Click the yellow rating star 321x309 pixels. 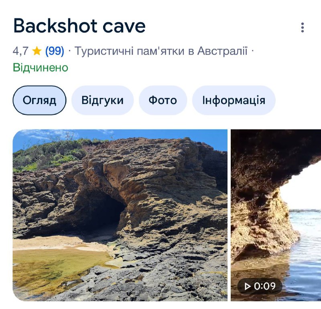pos(37,51)
